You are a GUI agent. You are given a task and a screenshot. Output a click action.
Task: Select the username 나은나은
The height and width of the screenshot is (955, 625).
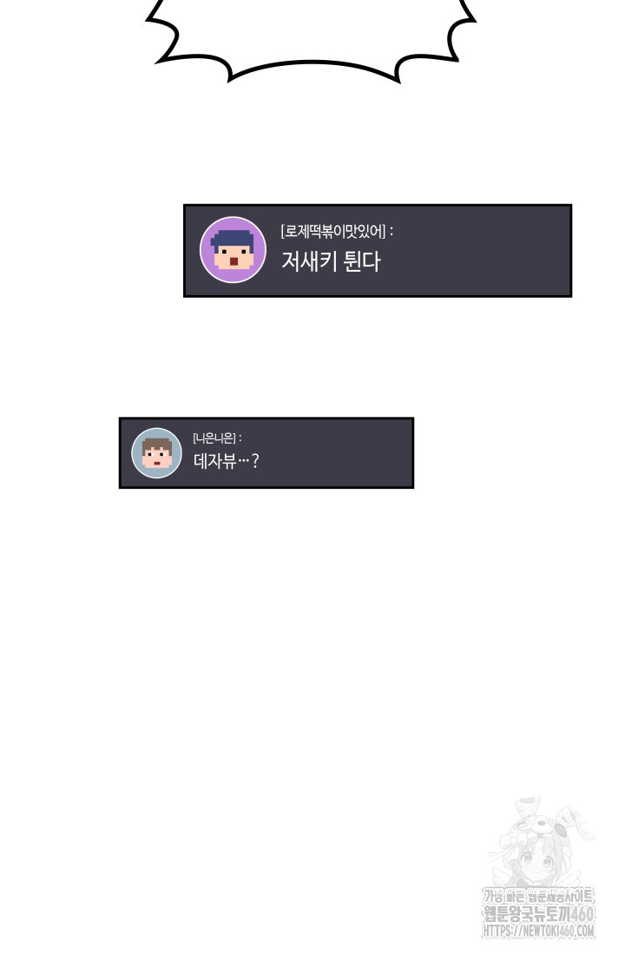[214, 438]
